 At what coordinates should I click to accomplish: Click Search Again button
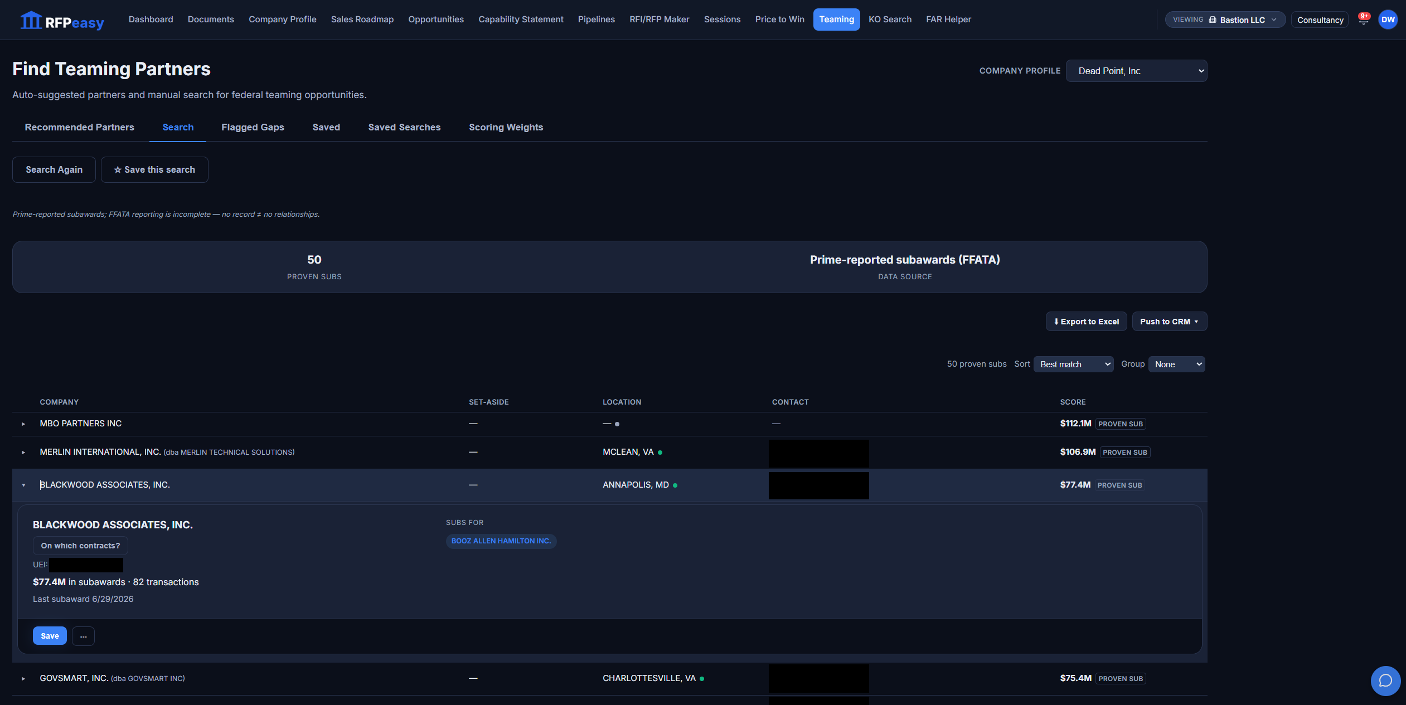pyautogui.click(x=54, y=169)
